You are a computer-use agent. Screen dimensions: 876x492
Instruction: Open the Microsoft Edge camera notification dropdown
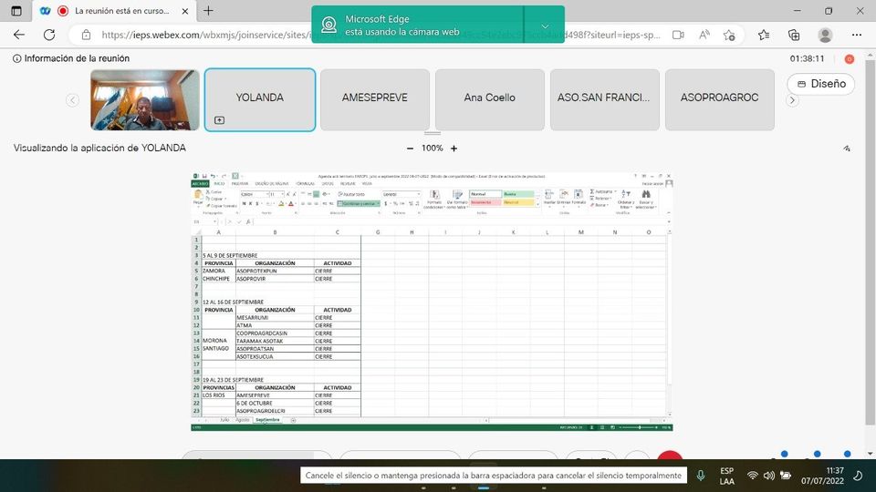pyautogui.click(x=545, y=25)
